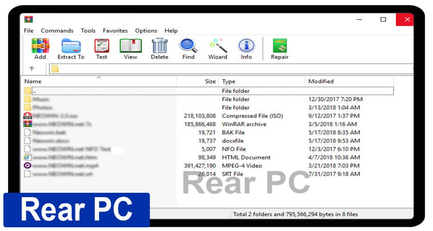
Task: Click the WinRAR title bar logo
Action: (28, 19)
